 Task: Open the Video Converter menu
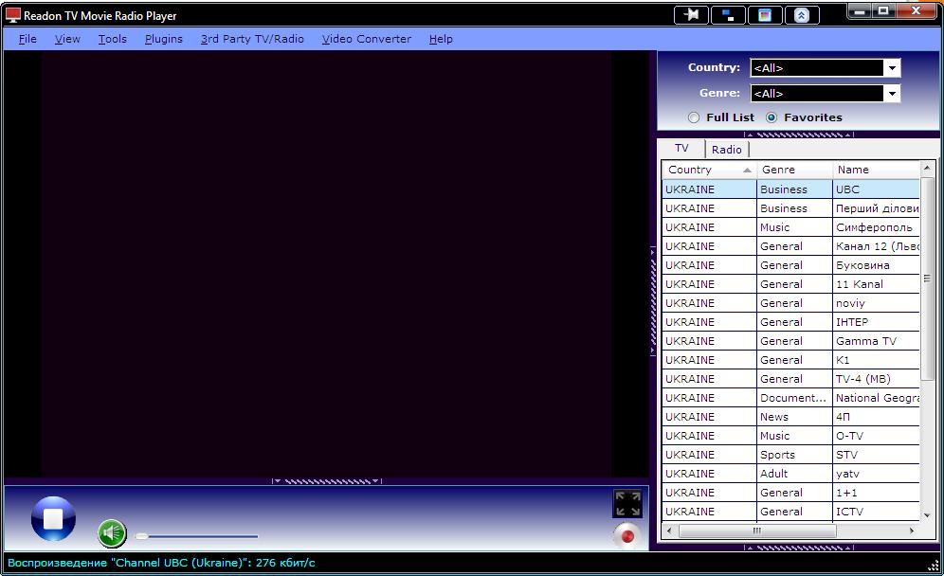coord(367,39)
